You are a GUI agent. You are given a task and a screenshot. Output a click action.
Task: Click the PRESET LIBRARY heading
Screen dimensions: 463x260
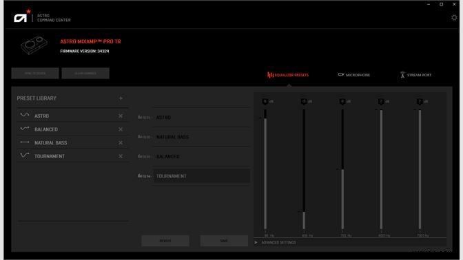(x=37, y=98)
